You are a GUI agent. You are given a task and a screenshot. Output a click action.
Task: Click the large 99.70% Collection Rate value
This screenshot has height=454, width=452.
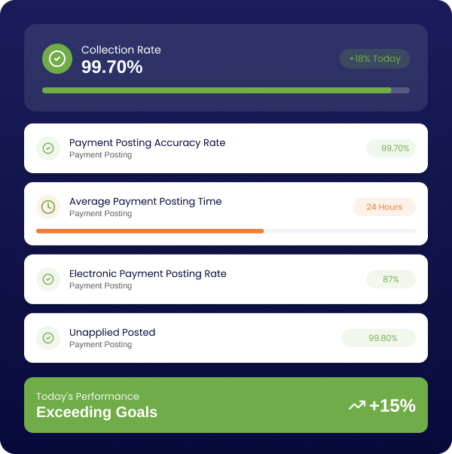pos(111,67)
